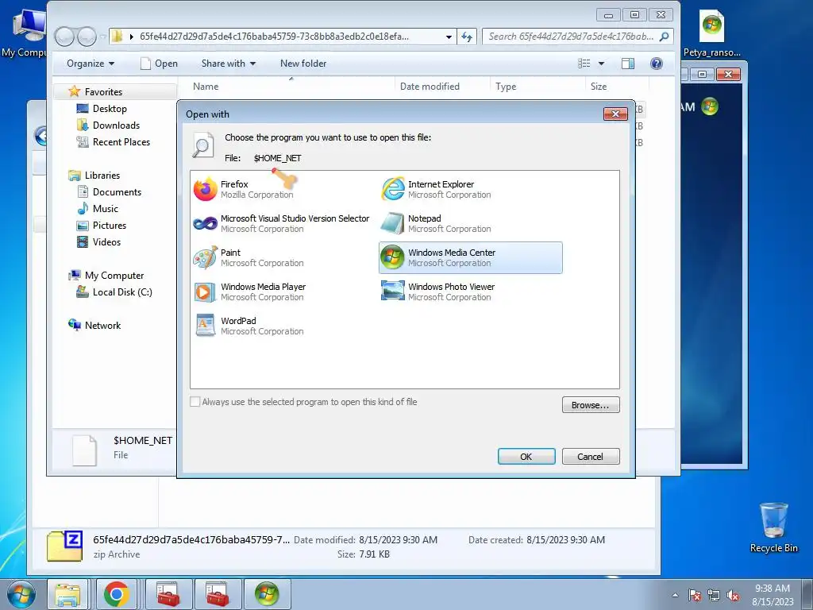813x610 pixels.
Task: Open the Videos library
Action: pyautogui.click(x=106, y=241)
